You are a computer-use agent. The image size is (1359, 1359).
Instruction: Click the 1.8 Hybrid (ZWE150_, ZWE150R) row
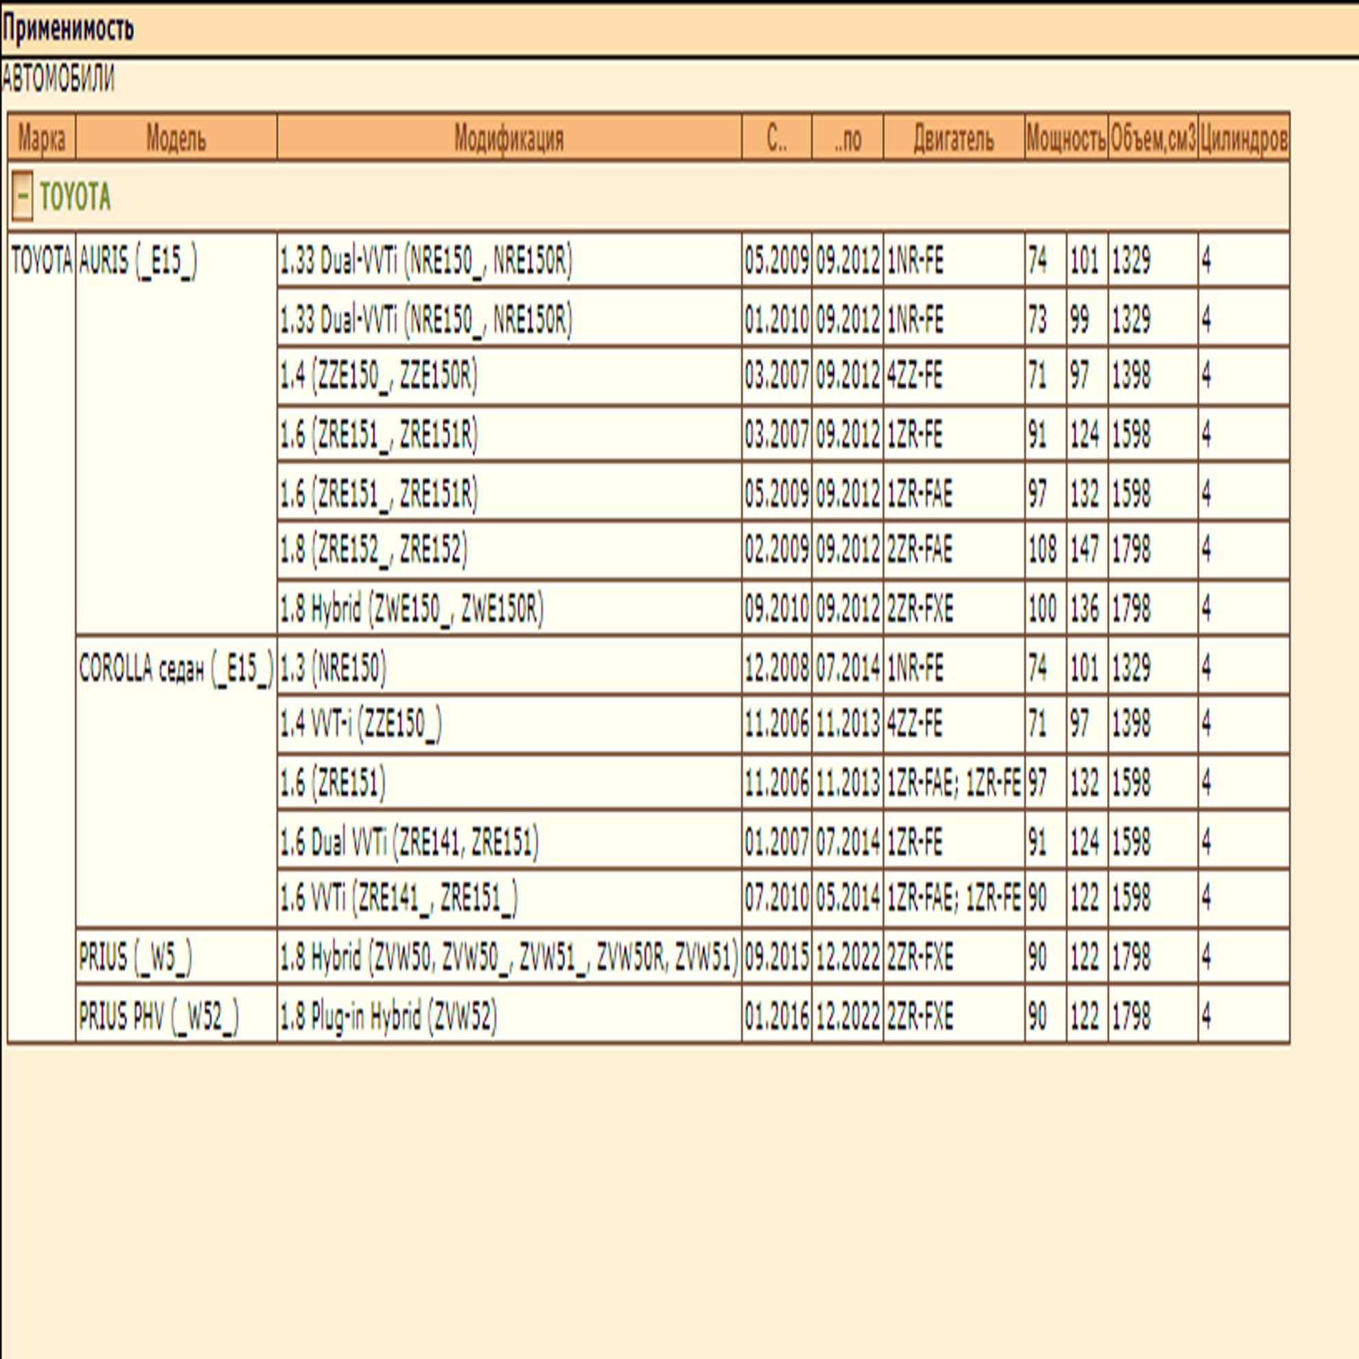coord(413,608)
